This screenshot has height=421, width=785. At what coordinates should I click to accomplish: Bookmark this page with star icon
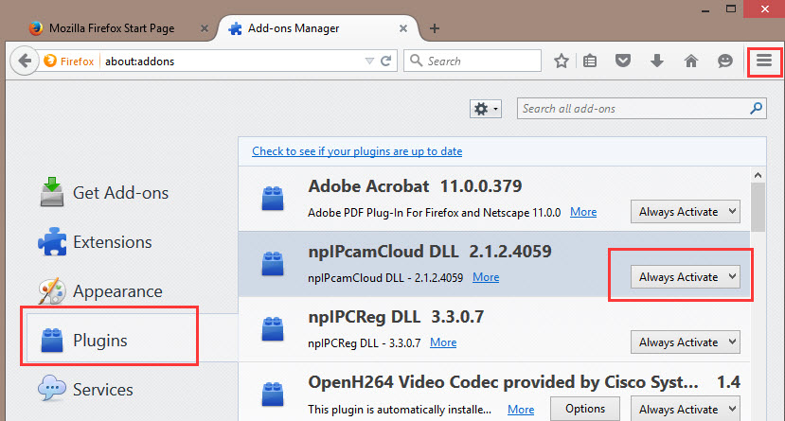click(562, 61)
